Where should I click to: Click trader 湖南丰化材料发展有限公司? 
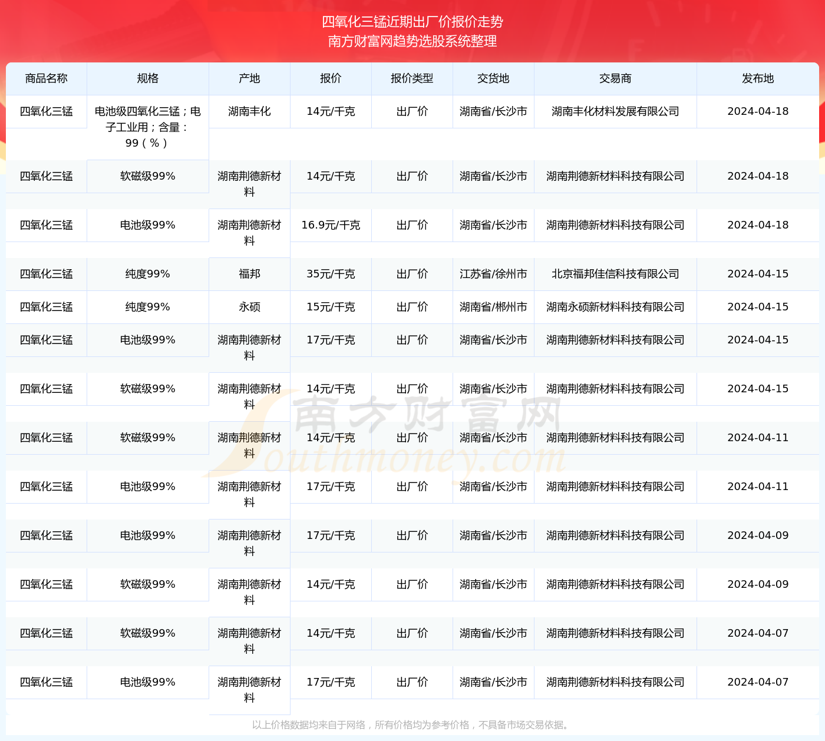point(615,111)
